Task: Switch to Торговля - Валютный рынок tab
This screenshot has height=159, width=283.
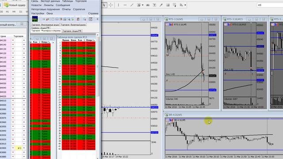Action: click(x=73, y=25)
